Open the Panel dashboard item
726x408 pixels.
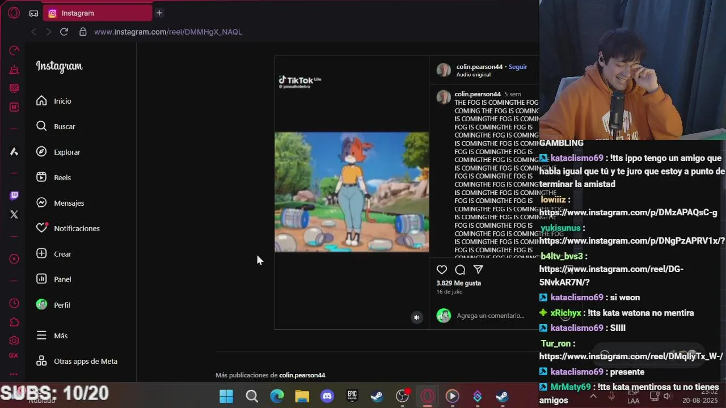coord(54,279)
